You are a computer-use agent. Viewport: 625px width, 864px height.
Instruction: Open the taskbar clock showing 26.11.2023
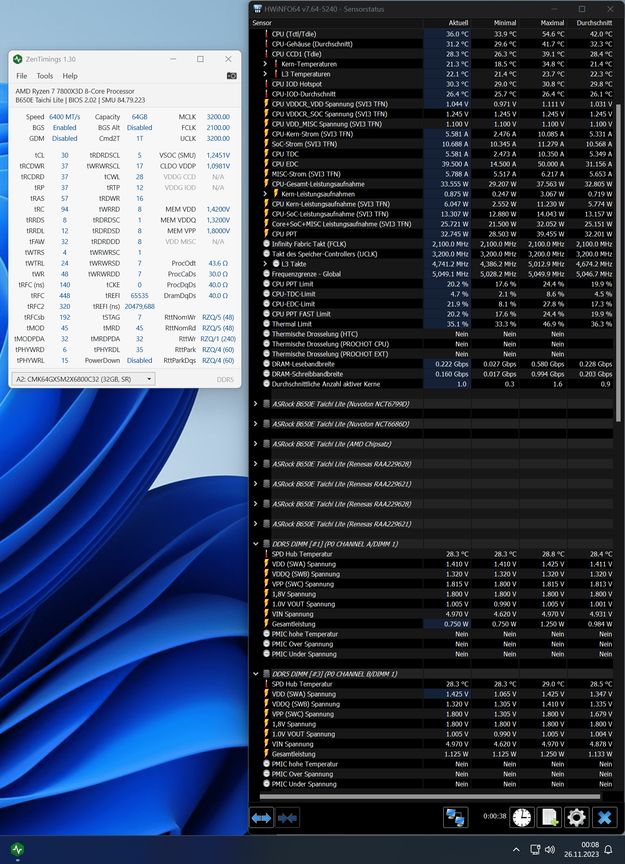click(581, 850)
